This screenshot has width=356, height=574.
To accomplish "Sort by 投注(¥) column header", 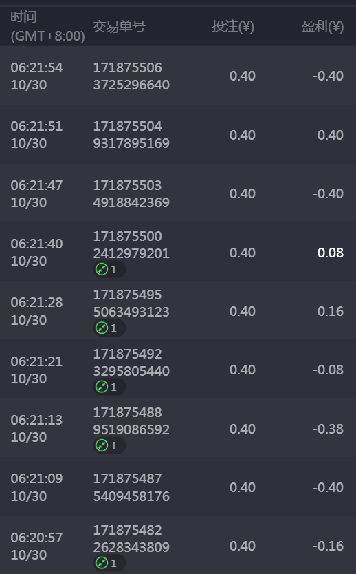I will click(x=233, y=26).
